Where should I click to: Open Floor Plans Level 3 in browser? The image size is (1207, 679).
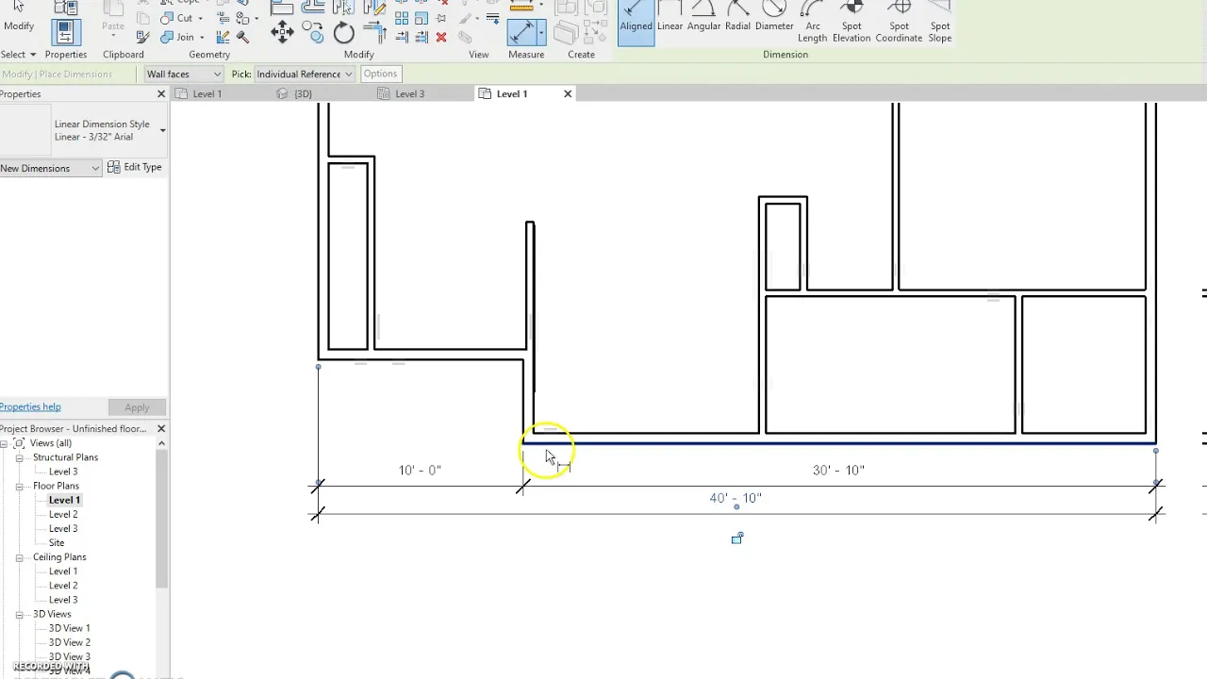tap(63, 528)
